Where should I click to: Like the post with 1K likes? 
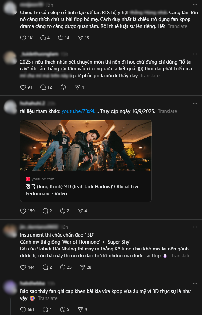click(x=23, y=38)
